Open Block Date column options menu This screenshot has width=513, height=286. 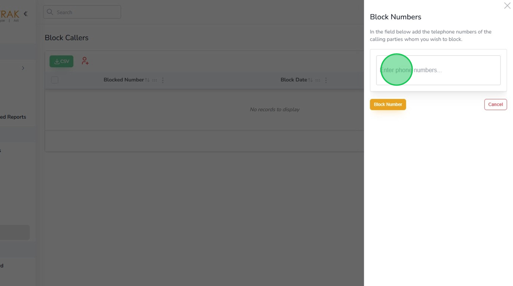point(326,80)
